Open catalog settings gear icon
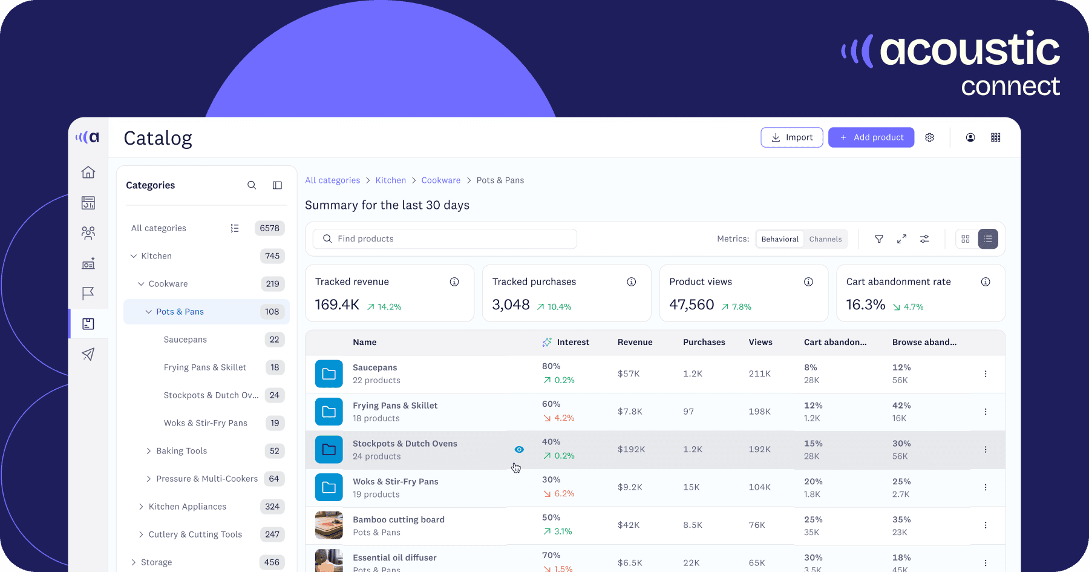The image size is (1089, 572). [930, 137]
